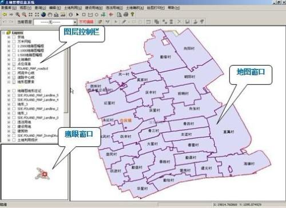Viewport: 286px width, 208px height.
Task: Click the yellow back-arrow navigation icon
Action: [x=4, y=15]
